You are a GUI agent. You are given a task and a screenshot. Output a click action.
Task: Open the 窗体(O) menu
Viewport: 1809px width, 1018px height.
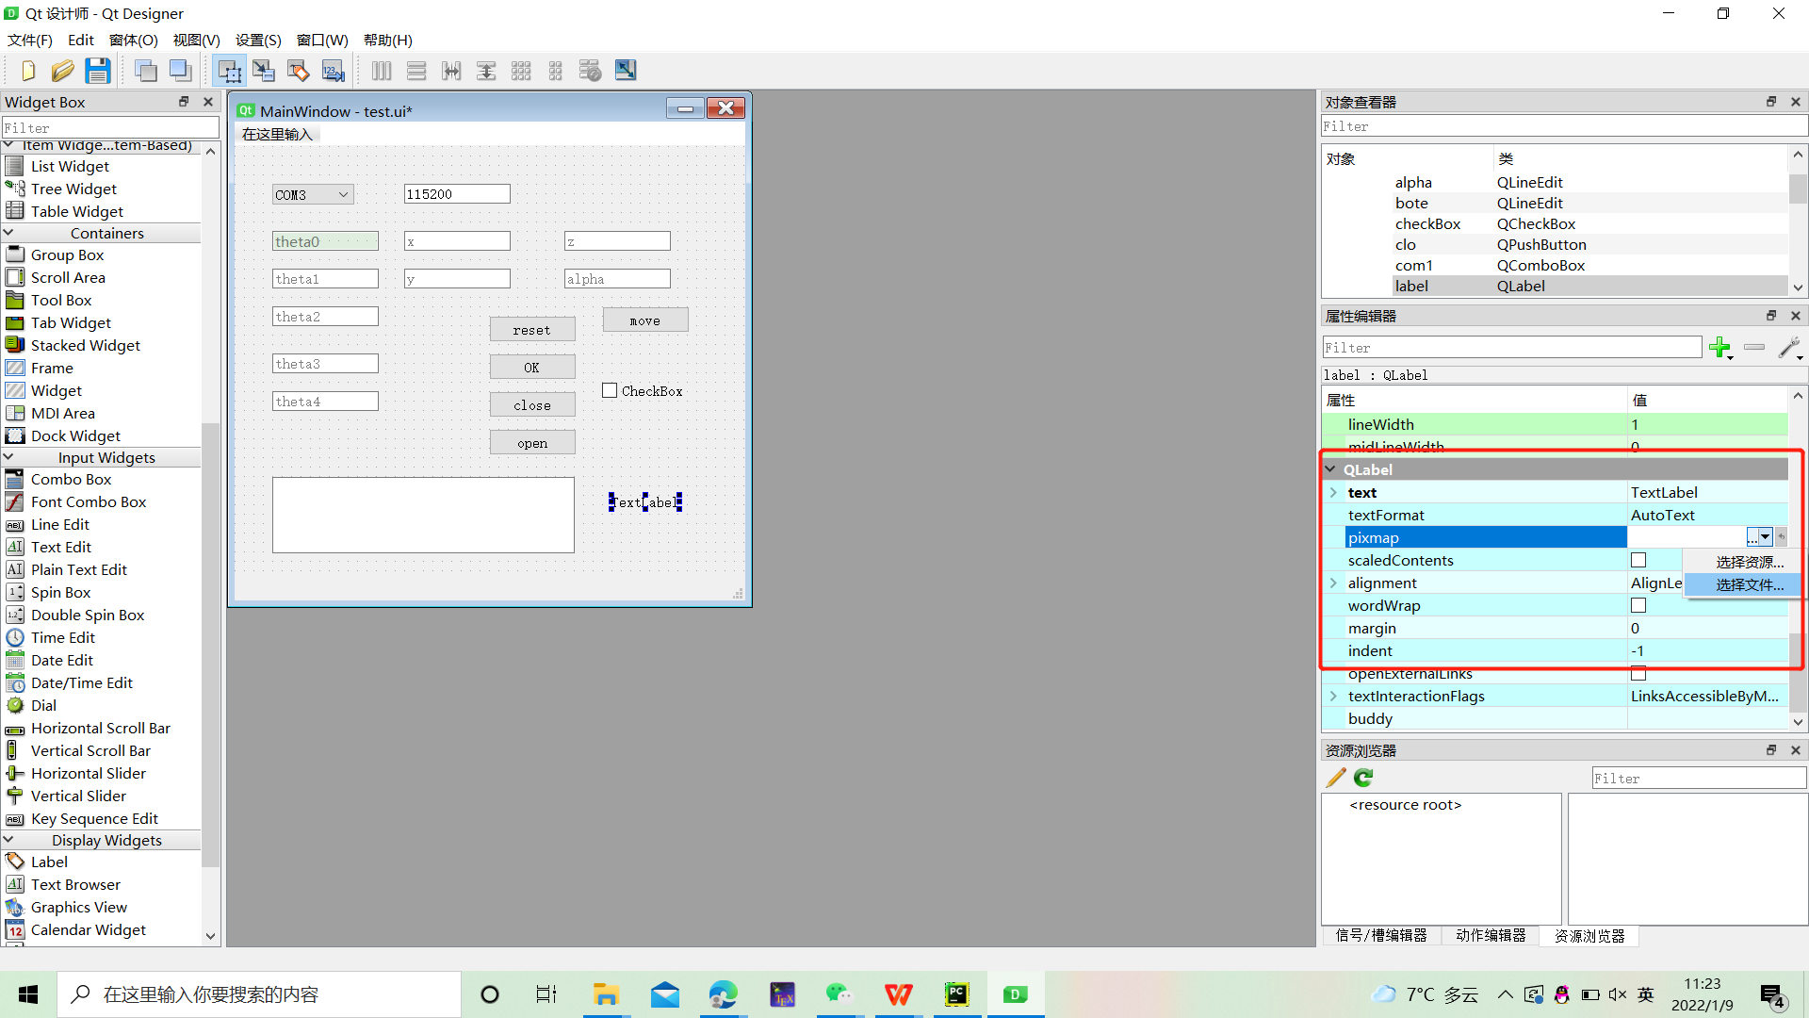tap(133, 41)
